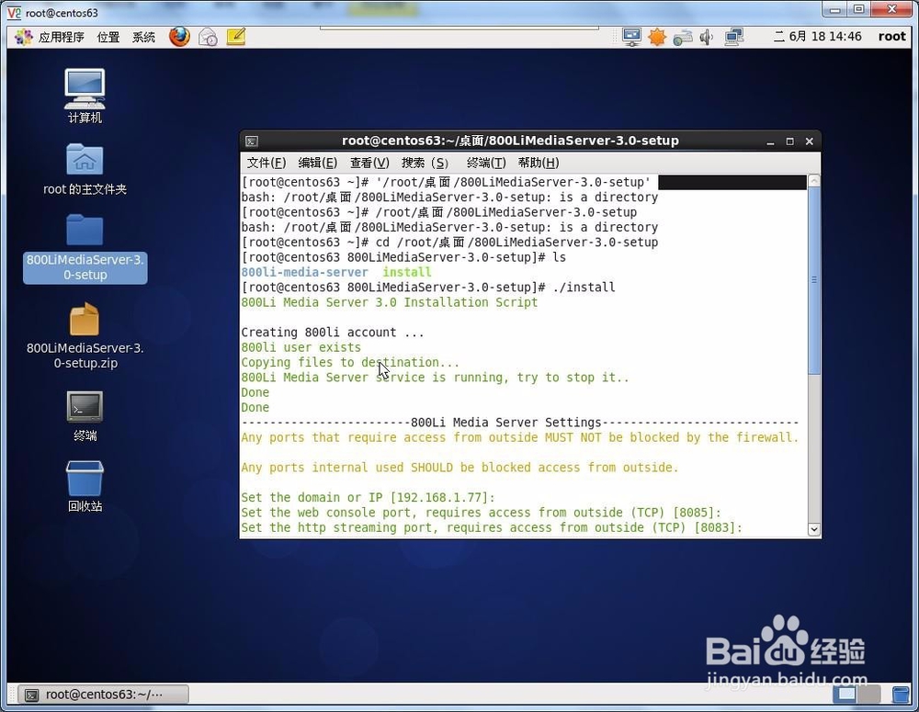The image size is (919, 712).
Task: Click the './install' command text
Action: (x=584, y=288)
